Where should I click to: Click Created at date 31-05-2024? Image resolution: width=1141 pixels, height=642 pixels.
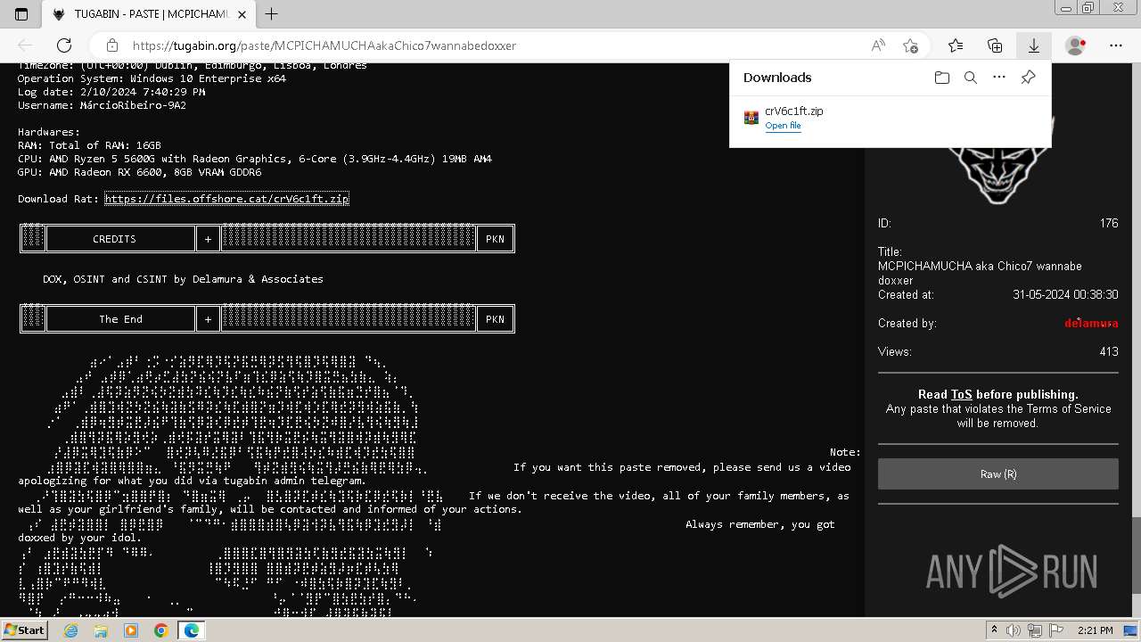point(1065,294)
